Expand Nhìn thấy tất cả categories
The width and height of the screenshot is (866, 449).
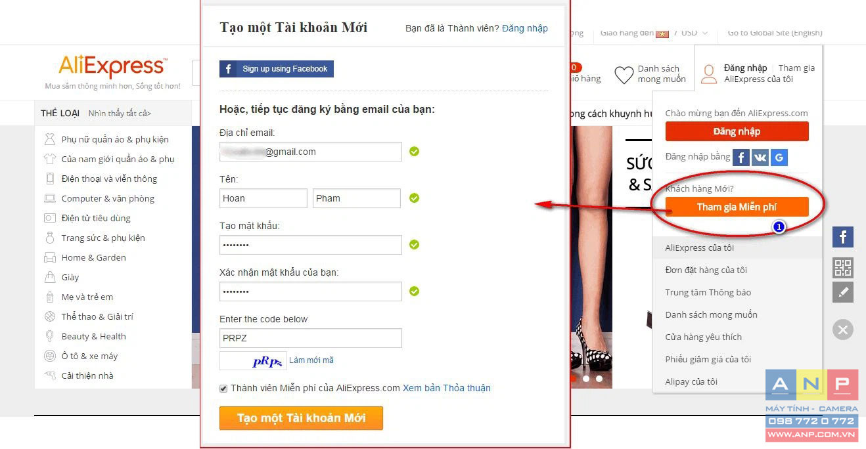[120, 114]
